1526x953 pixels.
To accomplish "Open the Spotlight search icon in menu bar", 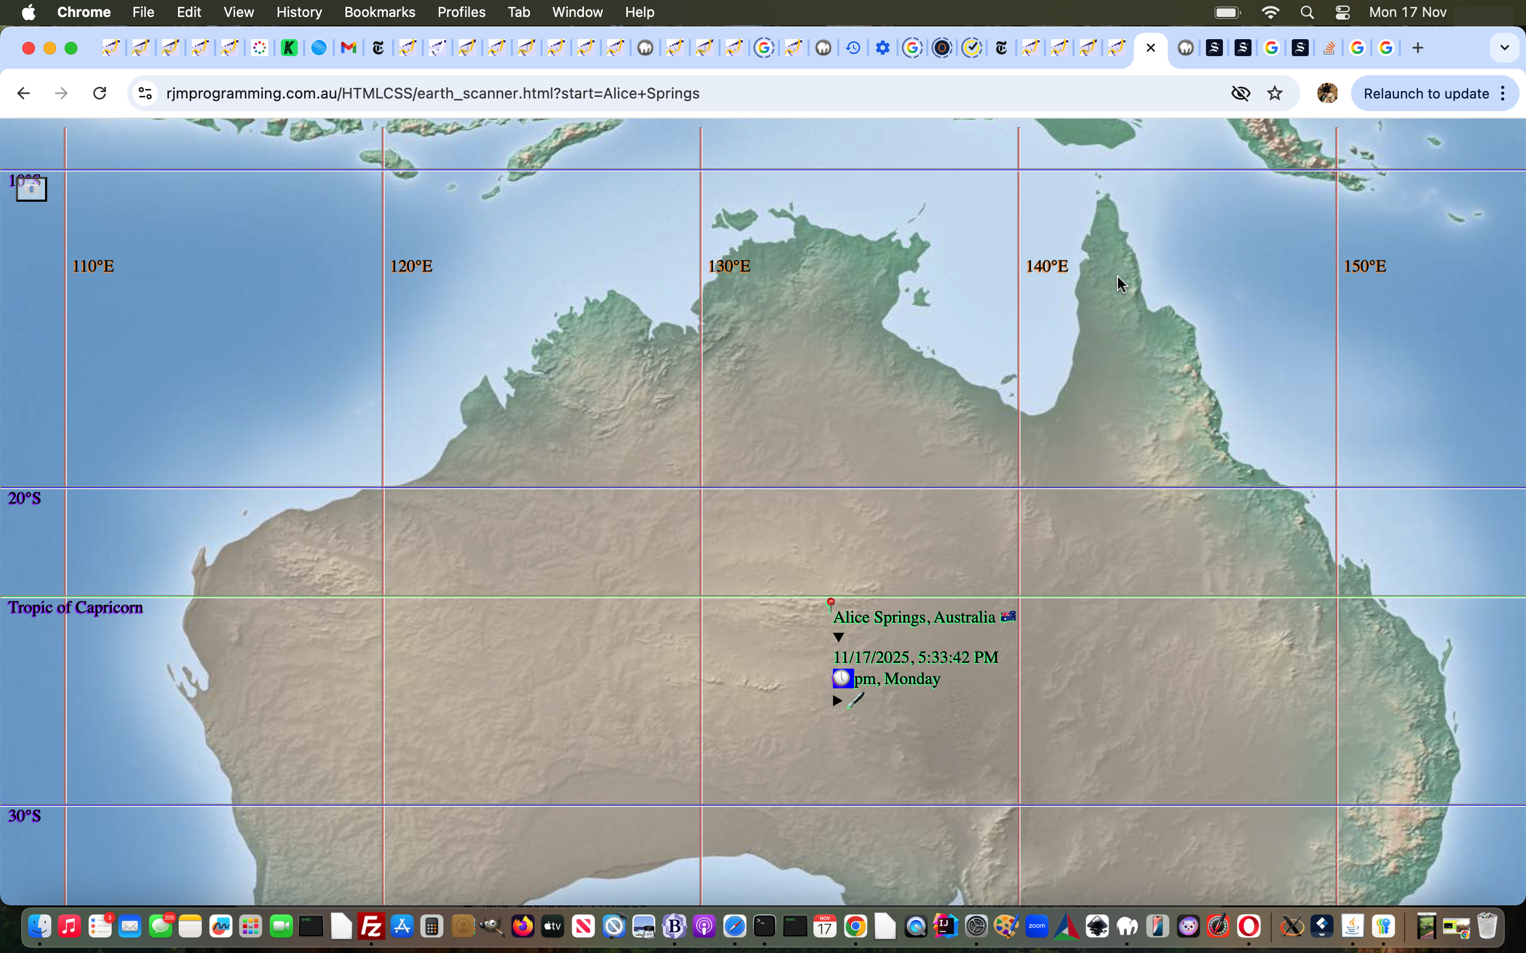I will (x=1307, y=12).
